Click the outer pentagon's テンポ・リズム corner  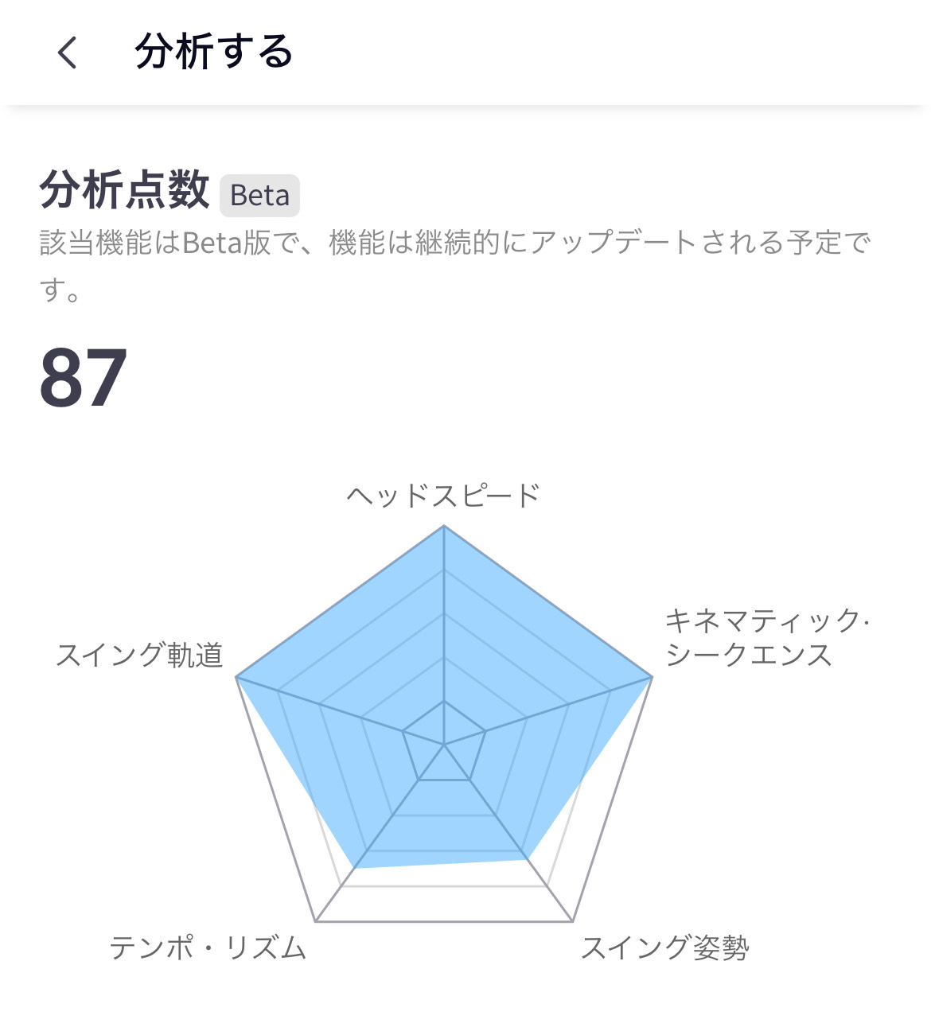coord(316,921)
